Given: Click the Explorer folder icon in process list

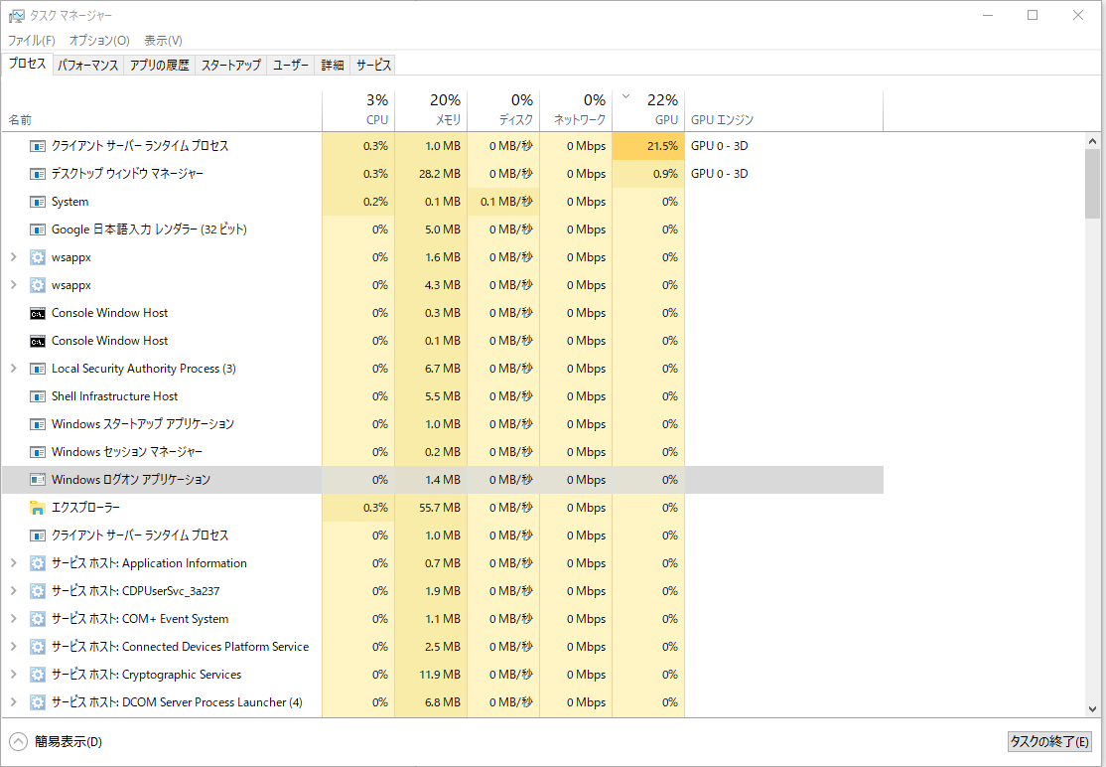Looking at the screenshot, I should (x=38, y=508).
